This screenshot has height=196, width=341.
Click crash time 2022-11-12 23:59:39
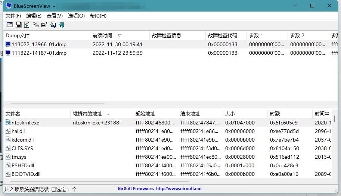tap(117, 53)
